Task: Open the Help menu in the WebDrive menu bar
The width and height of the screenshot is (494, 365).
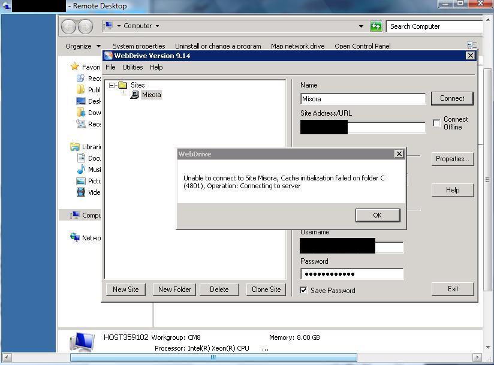Action: 156,67
